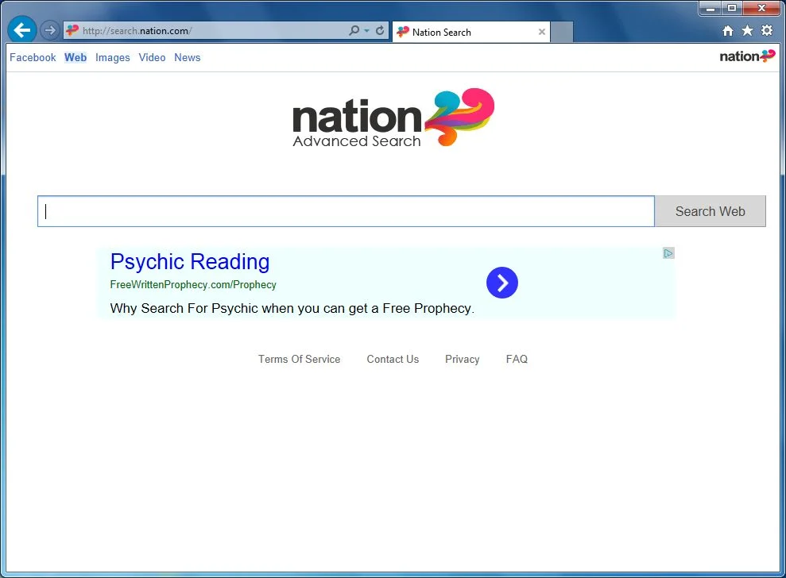Screen dimensions: 786x578
Task: Click the site favicon in address bar
Action: [72, 30]
